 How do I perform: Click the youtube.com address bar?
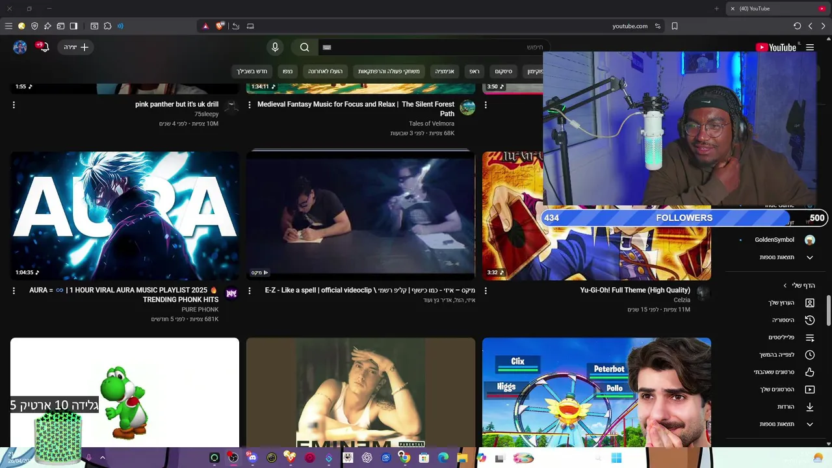(629, 26)
